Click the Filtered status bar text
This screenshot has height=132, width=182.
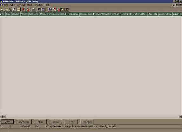pyautogui.click(x=25, y=126)
